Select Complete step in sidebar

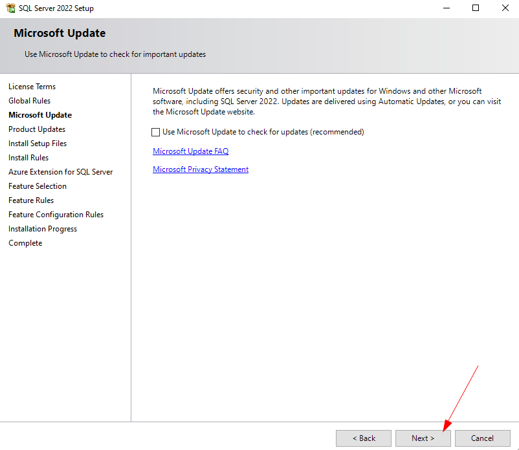[x=25, y=243]
